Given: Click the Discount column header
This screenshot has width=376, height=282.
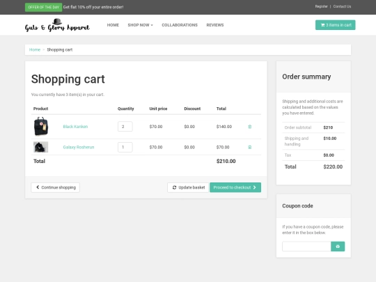Looking at the screenshot, I should 192,109.
